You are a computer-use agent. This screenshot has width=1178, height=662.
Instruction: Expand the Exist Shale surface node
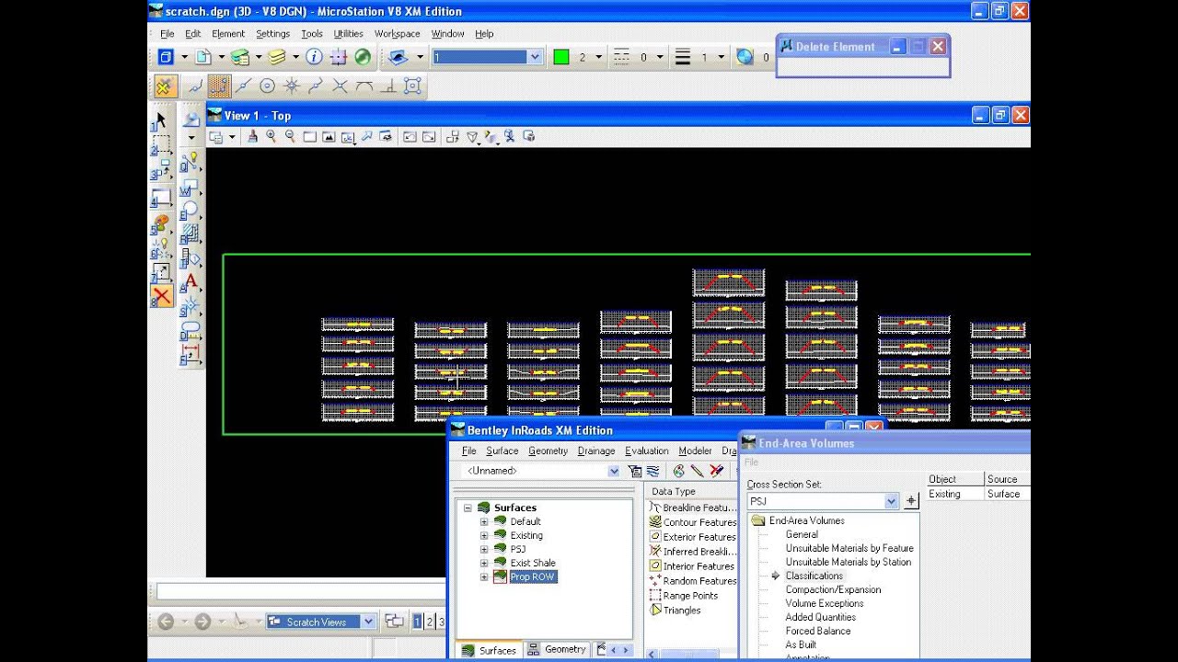[x=484, y=563]
